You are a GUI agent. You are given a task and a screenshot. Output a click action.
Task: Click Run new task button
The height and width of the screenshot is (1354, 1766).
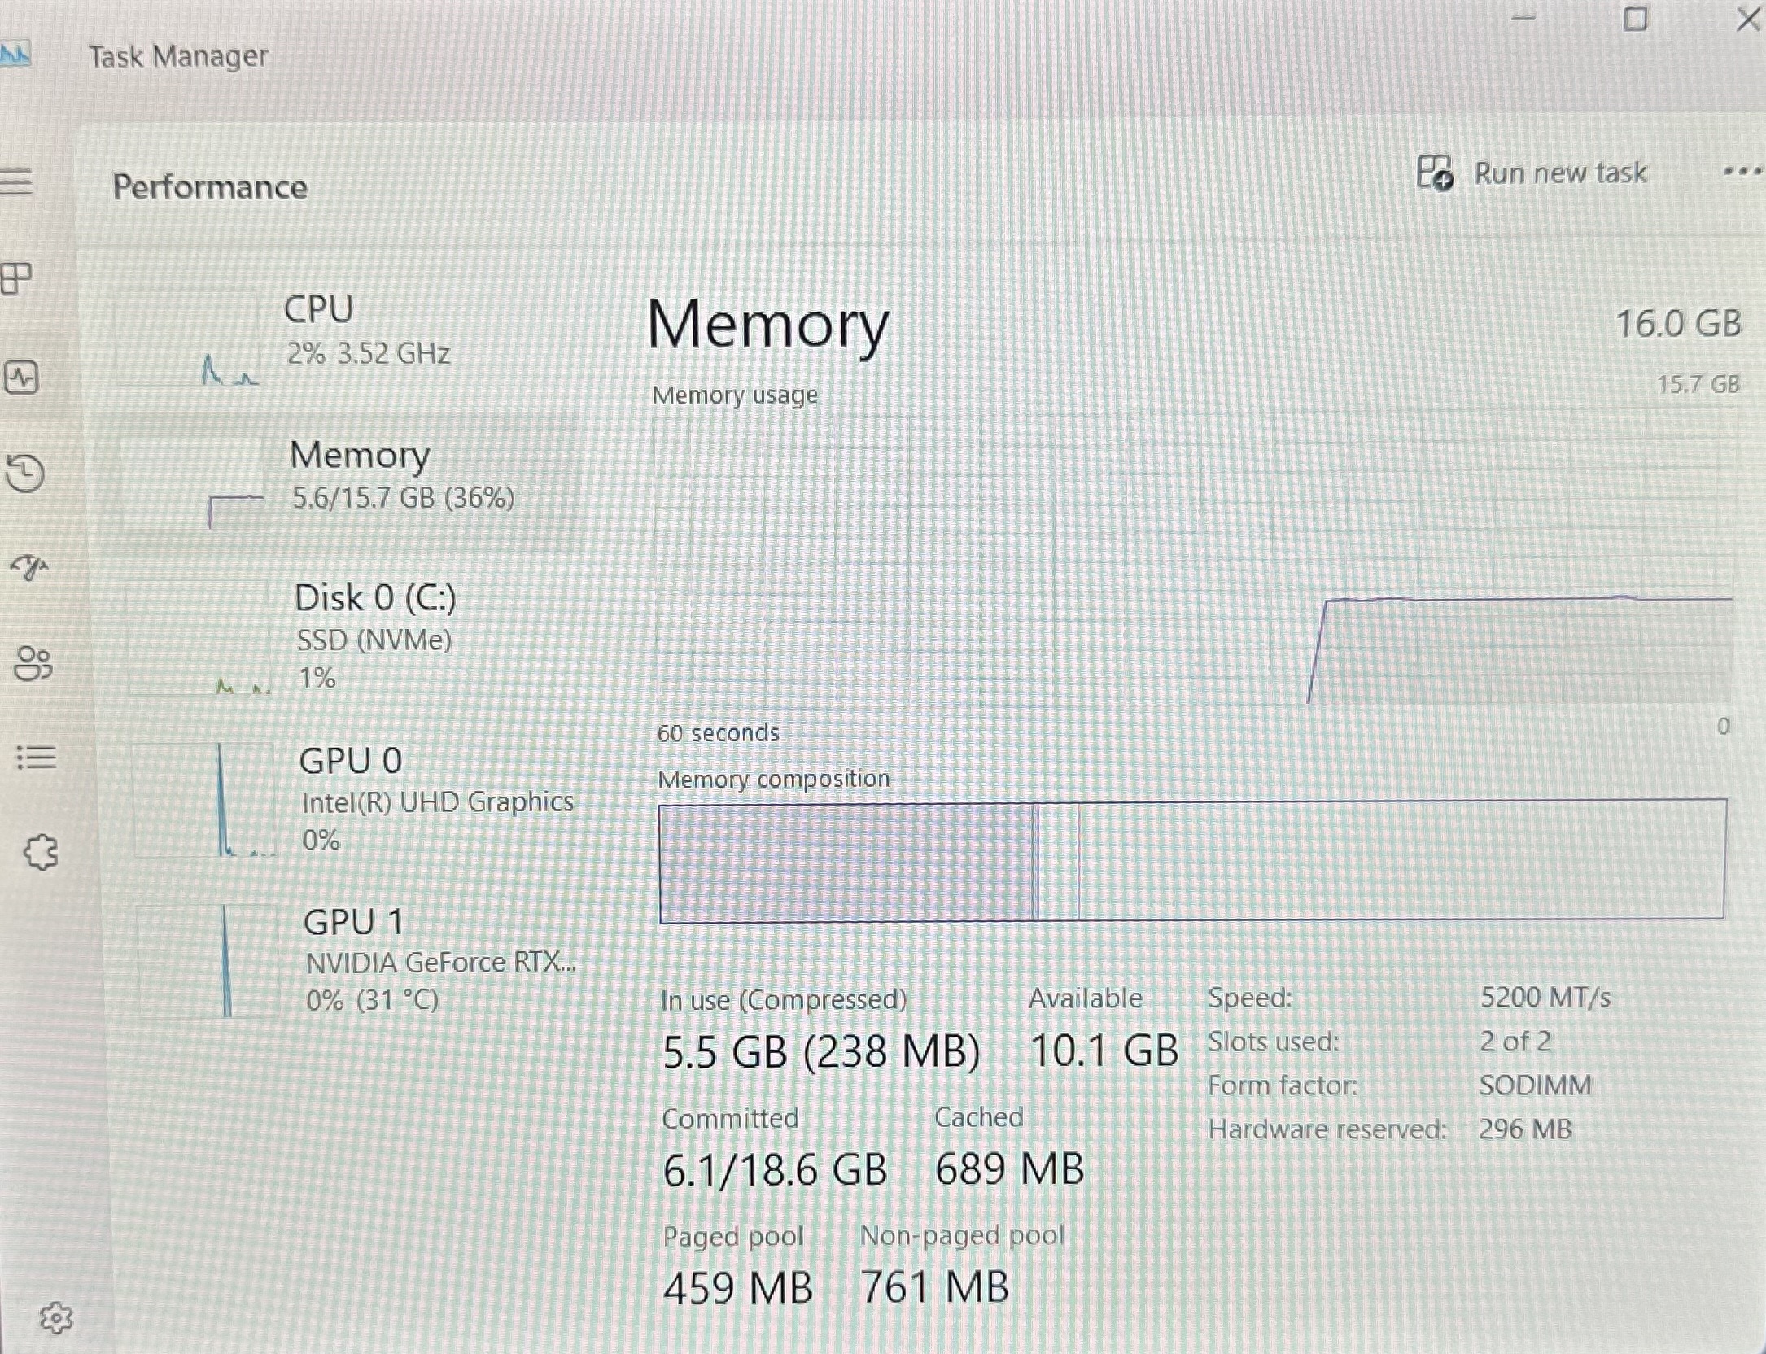coord(1532,173)
